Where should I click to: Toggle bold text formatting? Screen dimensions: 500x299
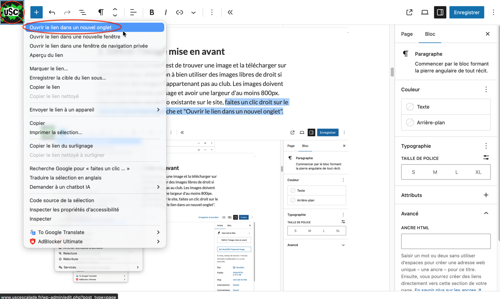152,12
